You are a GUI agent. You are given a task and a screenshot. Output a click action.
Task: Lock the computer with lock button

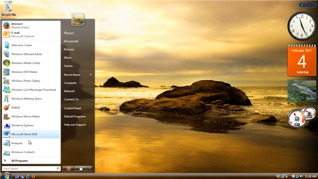(x=81, y=168)
